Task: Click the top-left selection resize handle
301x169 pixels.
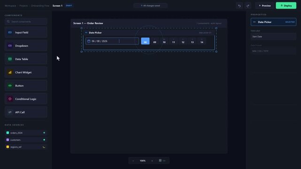Action: tap(82, 28)
